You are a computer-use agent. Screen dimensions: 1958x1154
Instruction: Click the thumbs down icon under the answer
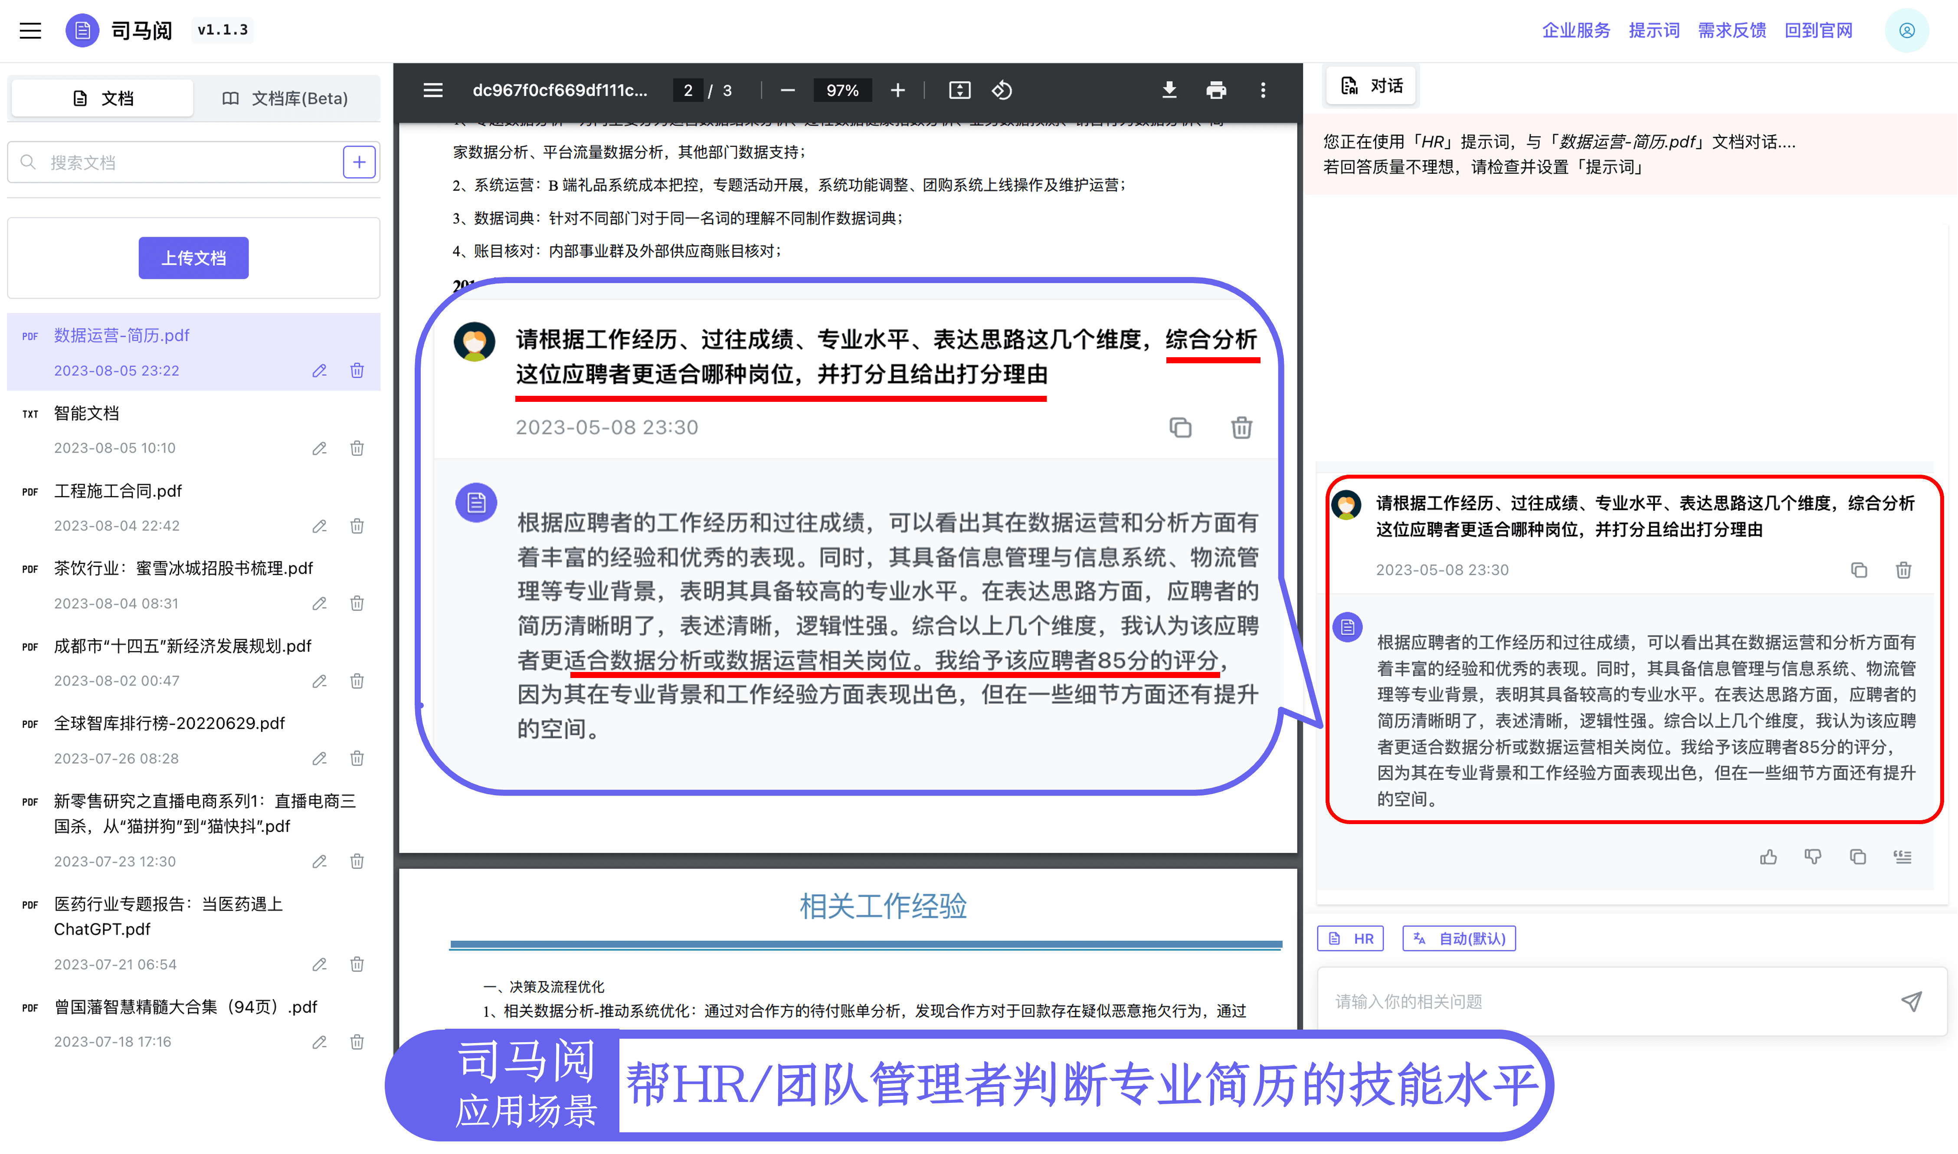pyautogui.click(x=1813, y=856)
